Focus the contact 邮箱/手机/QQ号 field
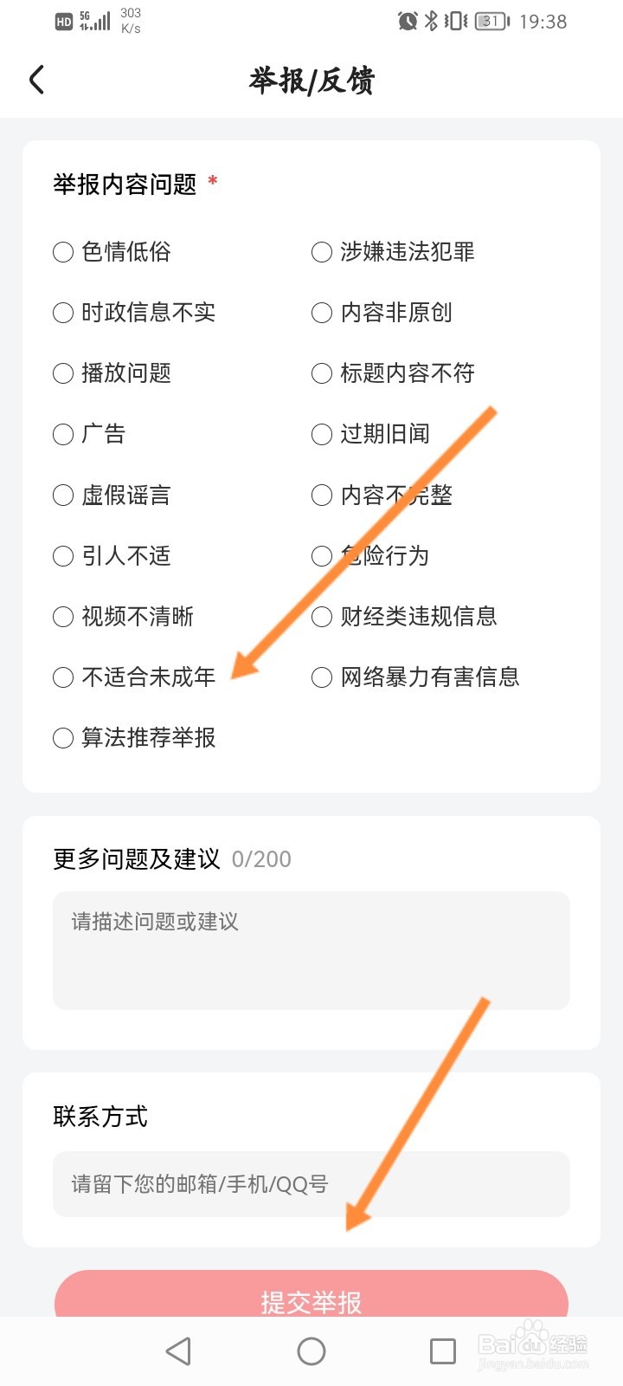The image size is (623, 1386). (x=311, y=1184)
